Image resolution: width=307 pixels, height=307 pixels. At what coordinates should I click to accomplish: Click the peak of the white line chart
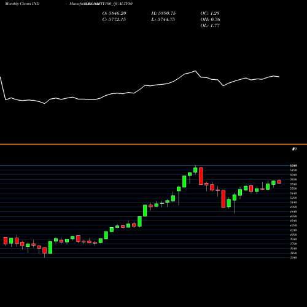tap(195, 71)
